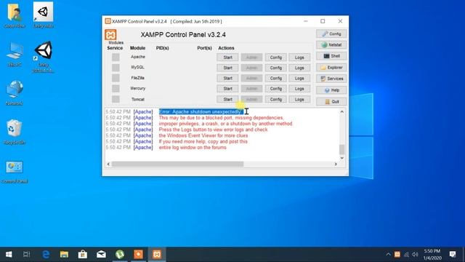465x262 pixels.
Task: Click the 'improper privileges, a crash' log line
Action: pyautogui.click(x=225, y=124)
